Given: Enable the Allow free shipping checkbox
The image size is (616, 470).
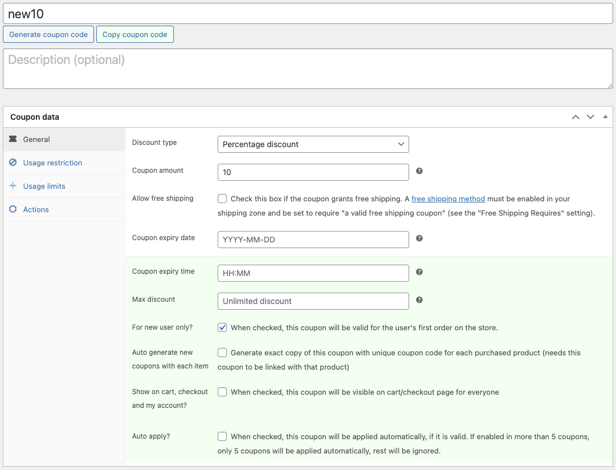Looking at the screenshot, I should [x=222, y=198].
